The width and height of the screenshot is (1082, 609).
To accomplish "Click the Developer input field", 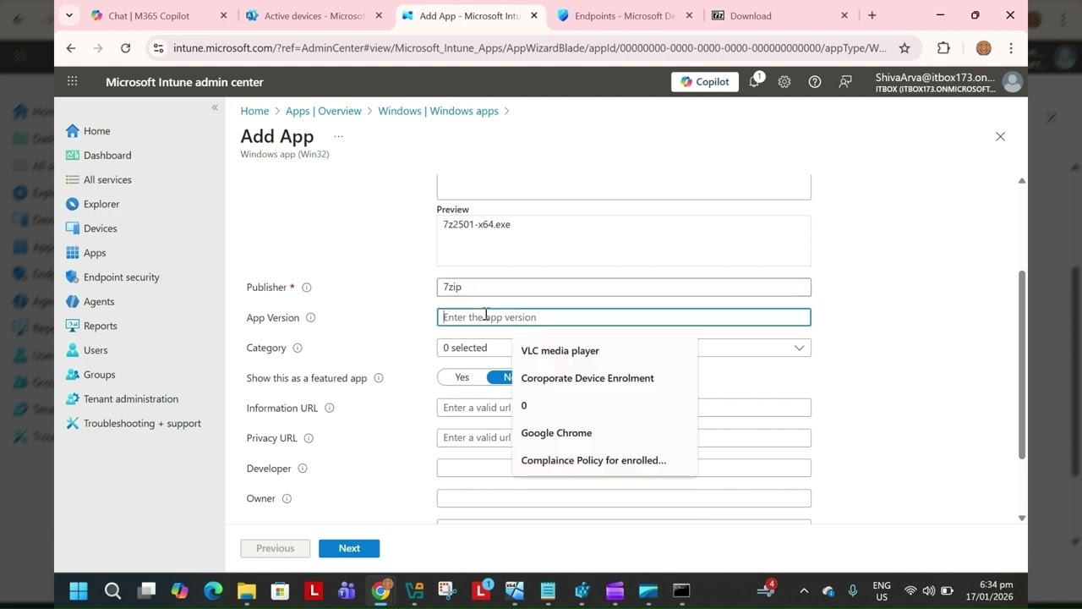I will coord(624,468).
